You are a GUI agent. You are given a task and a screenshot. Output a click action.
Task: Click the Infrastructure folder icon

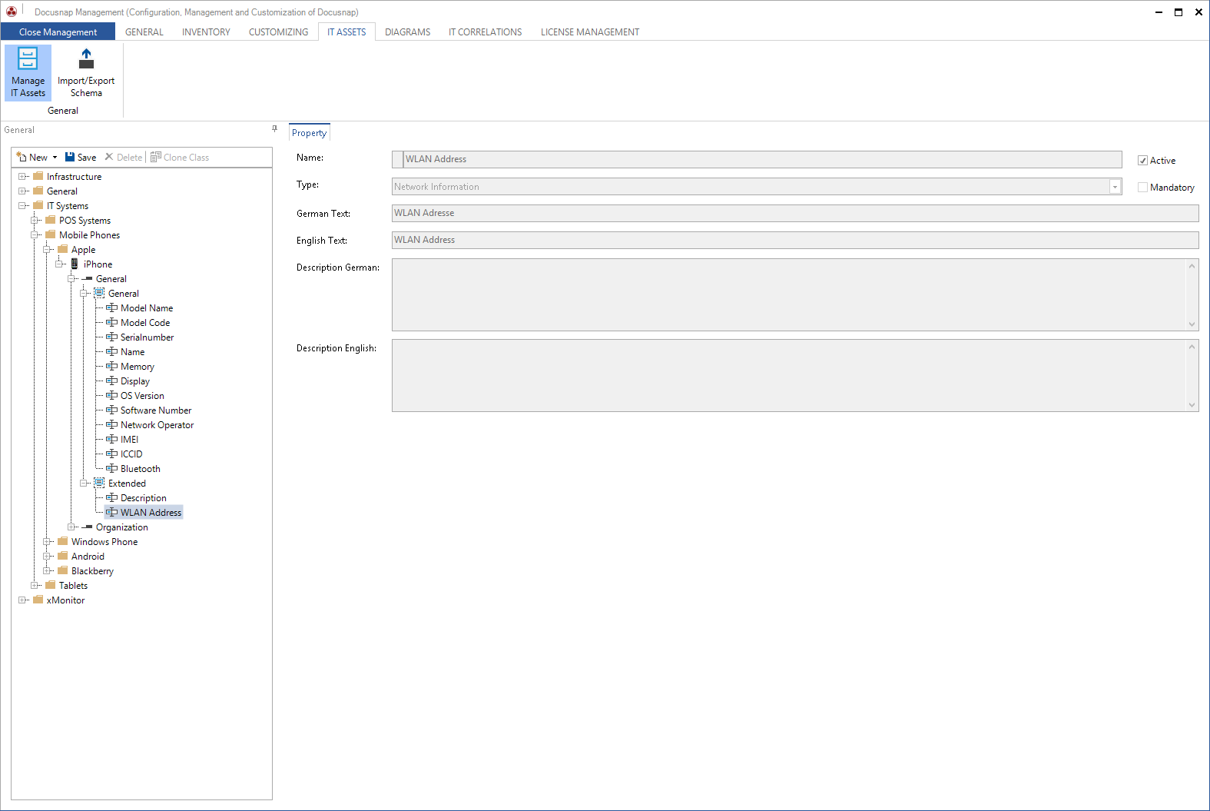[x=38, y=176]
